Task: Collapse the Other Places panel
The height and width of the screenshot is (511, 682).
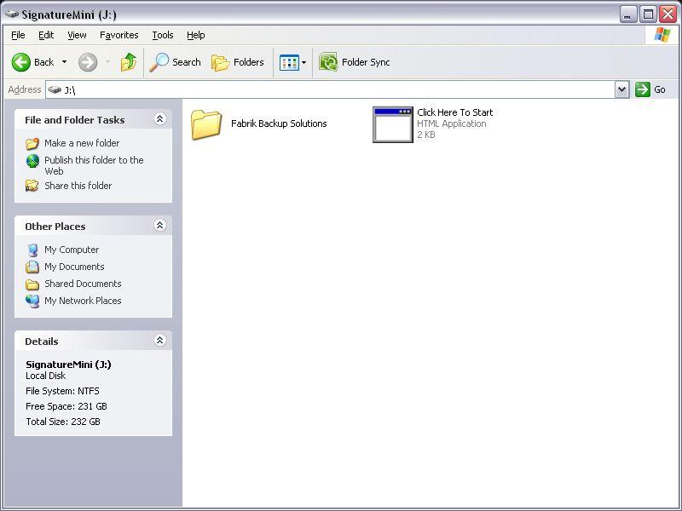Action: click(x=159, y=226)
